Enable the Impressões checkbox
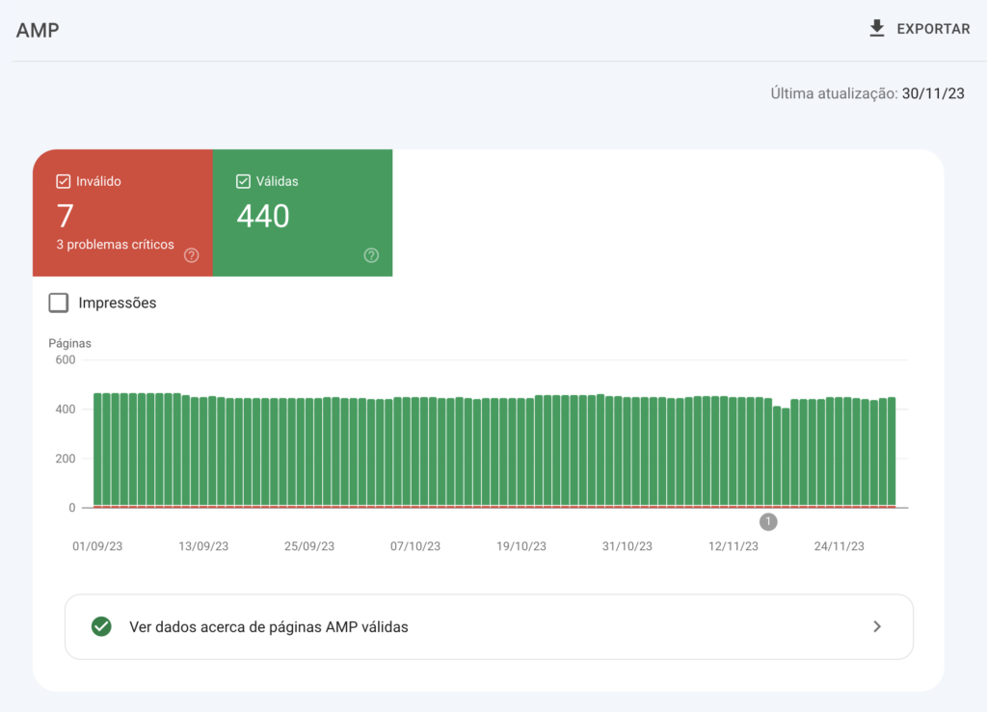Viewport: 987px width, 712px height. coord(59,303)
